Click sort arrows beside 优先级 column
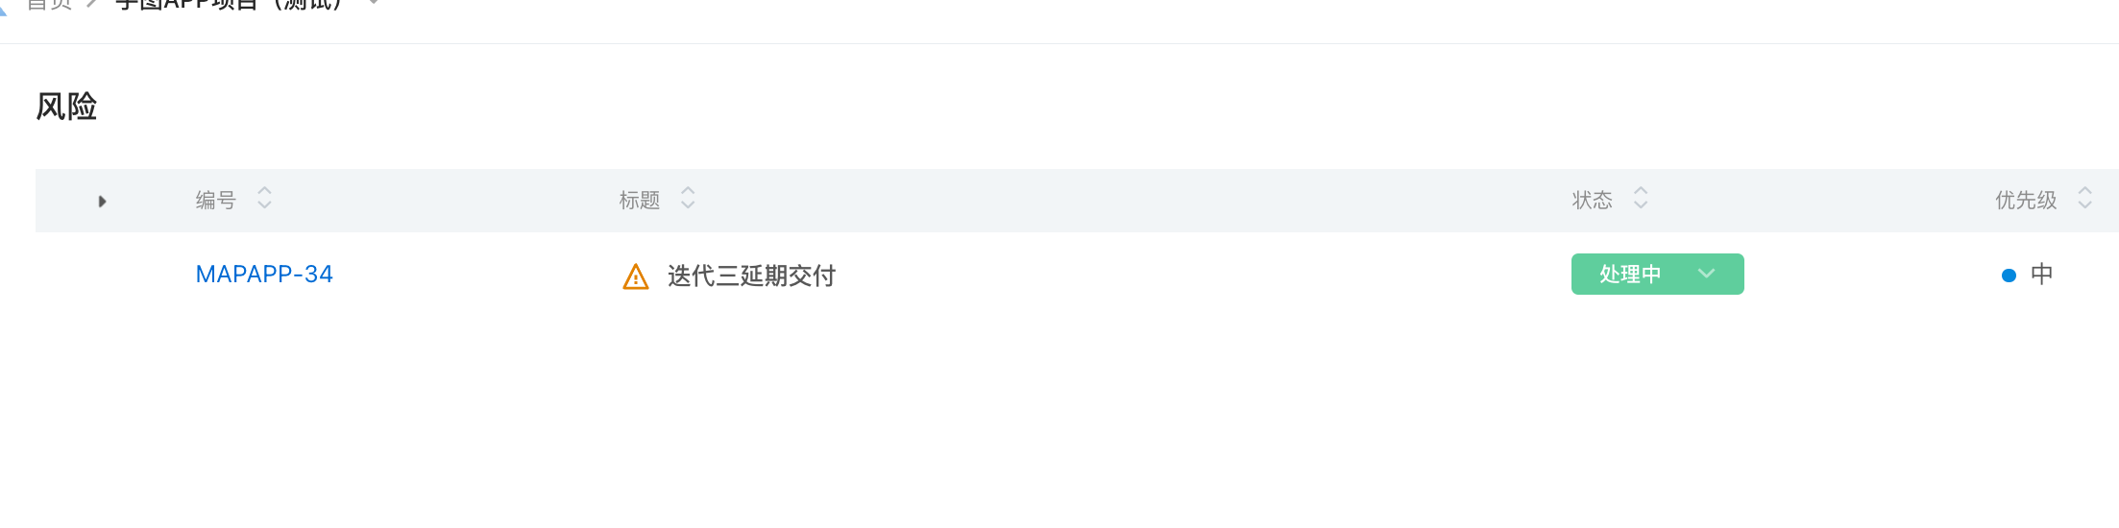2119x528 pixels. (2084, 198)
